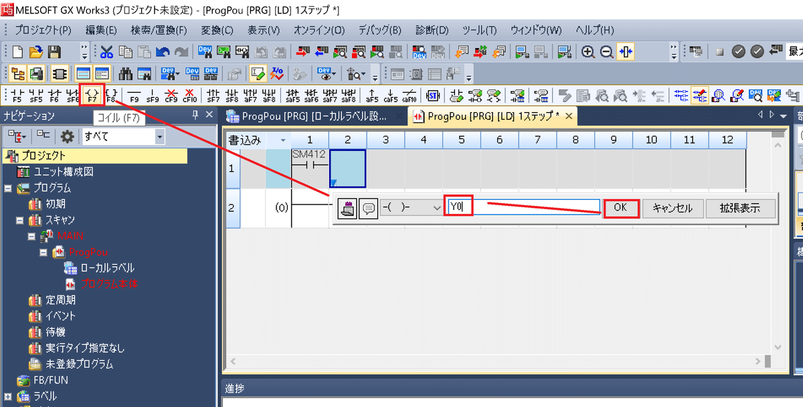Click the Write to PLC icon
The width and height of the screenshot is (803, 407).
tap(303, 51)
